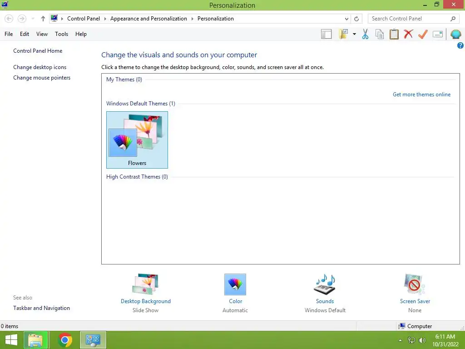
Task: Click the Copy toolbar icon
Action: [379, 34]
